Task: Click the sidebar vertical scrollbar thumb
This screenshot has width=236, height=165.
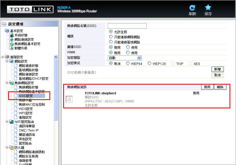Action: pos(56,90)
